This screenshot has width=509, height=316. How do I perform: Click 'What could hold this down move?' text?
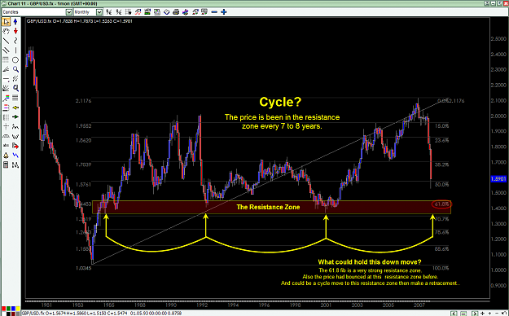(x=370, y=262)
